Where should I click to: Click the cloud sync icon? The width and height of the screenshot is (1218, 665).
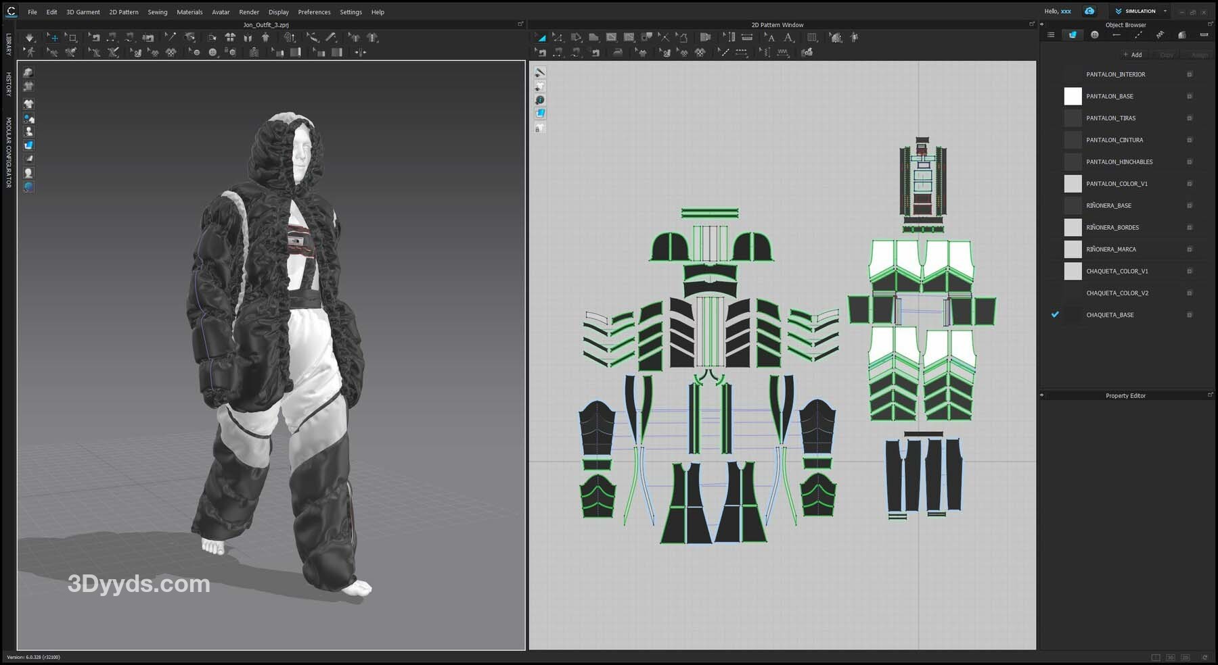(1089, 11)
